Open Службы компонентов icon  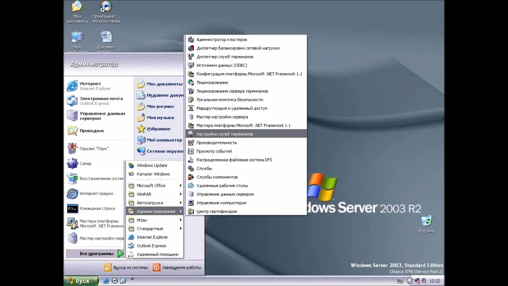(190, 177)
